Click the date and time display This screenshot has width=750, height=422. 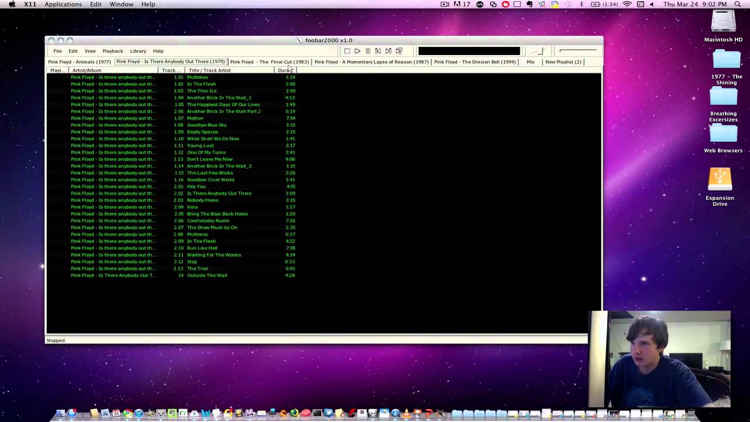pyautogui.click(x=696, y=4)
